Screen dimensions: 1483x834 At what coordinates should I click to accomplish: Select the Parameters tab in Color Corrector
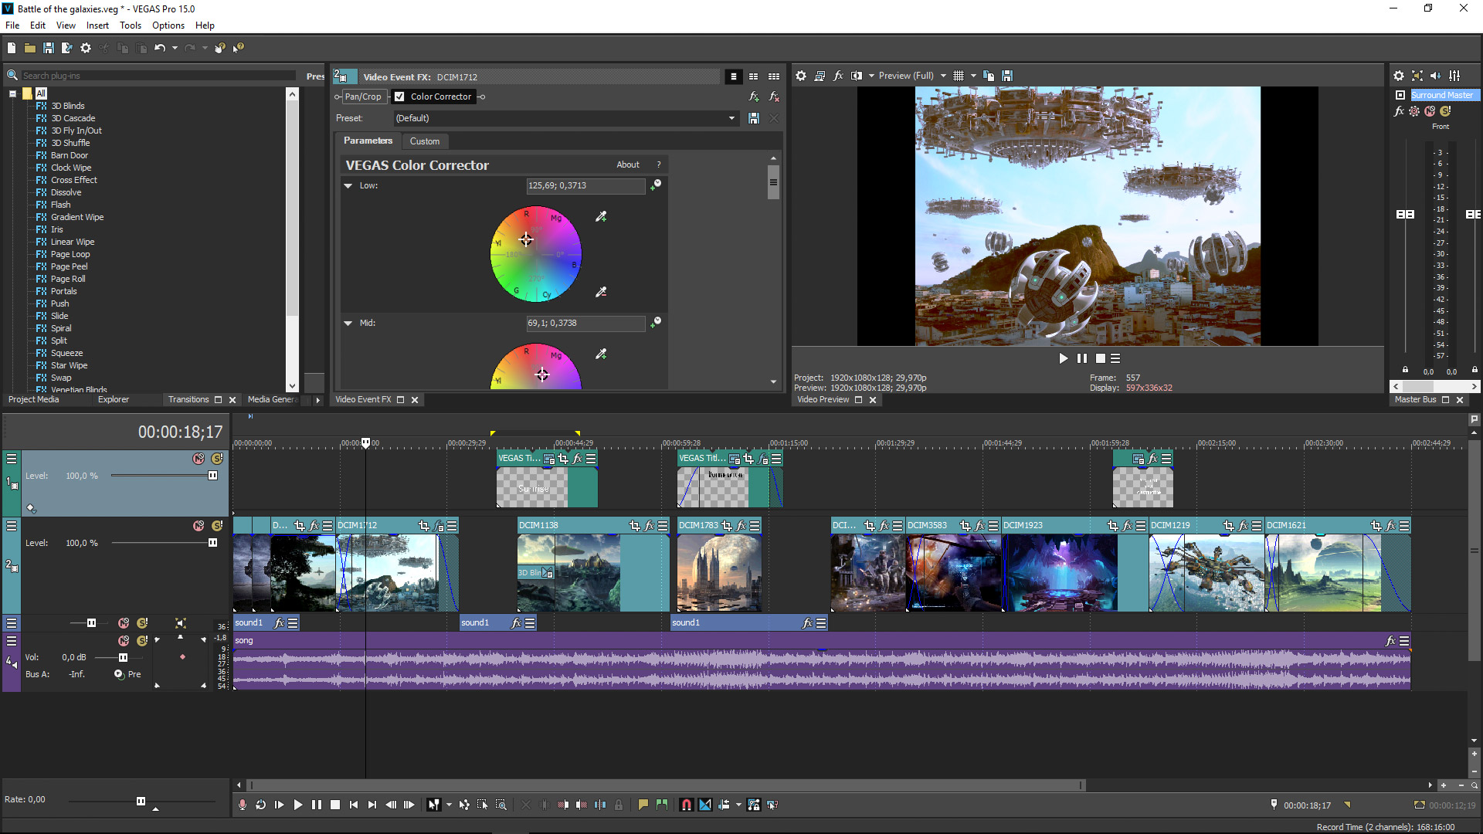(x=368, y=141)
